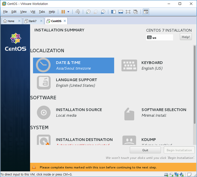Viewport: 197px width, 177px height.
Task: Click the language support letter icon
Action: [x=44, y=82]
